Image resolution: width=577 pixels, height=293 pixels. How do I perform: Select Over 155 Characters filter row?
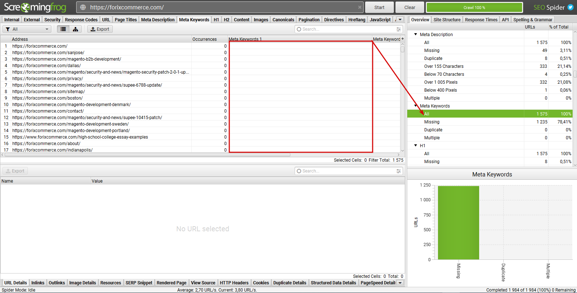pyautogui.click(x=490, y=66)
